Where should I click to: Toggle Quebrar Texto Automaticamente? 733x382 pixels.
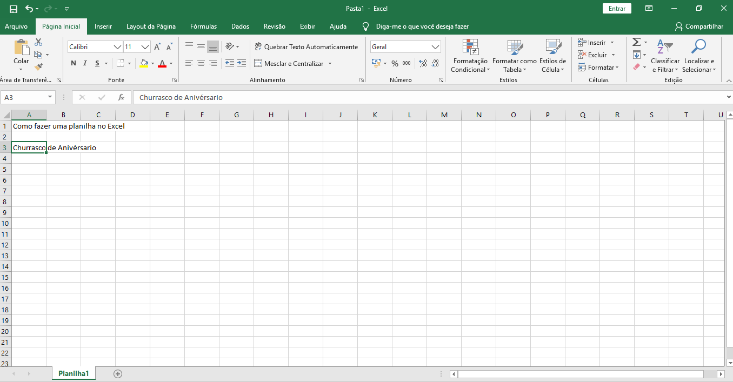tap(306, 47)
